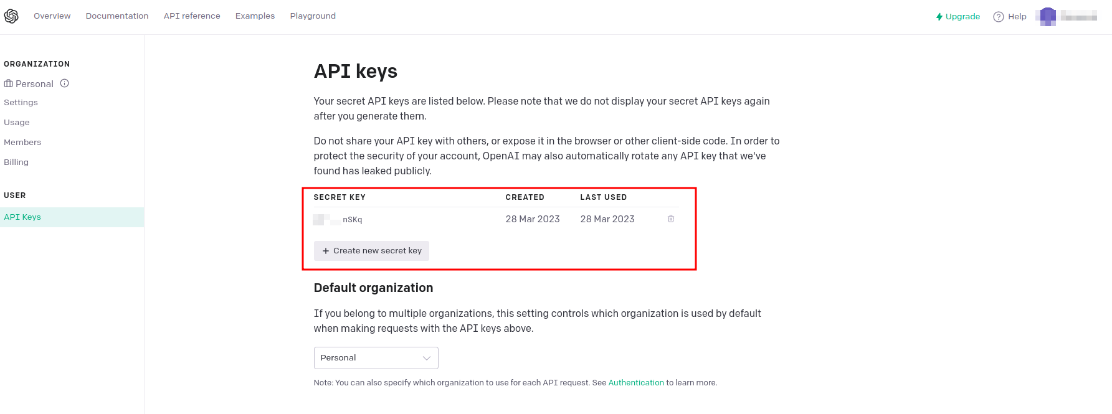Follow the Authentication link
Screen dimensions: 1112x414
(x=636, y=383)
